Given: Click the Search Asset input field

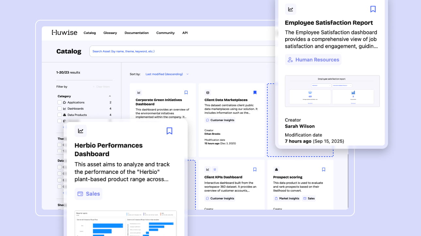Looking at the screenshot, I should pos(183,51).
